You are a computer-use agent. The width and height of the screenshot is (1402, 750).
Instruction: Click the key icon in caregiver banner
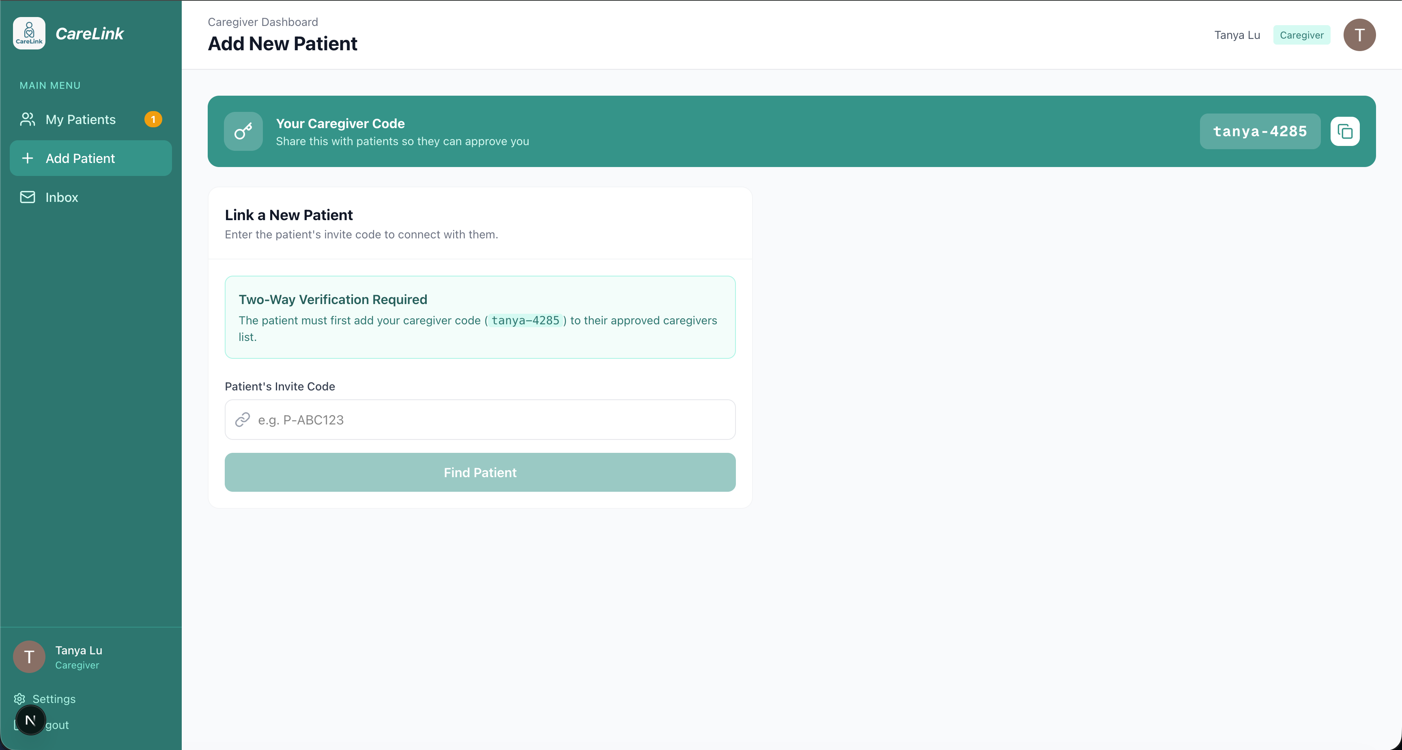[243, 132]
